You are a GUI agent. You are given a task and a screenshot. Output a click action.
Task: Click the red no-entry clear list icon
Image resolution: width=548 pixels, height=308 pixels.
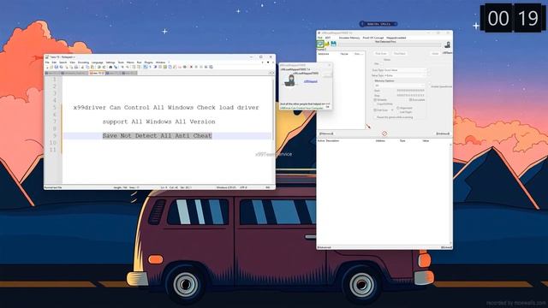pyautogui.click(x=384, y=133)
